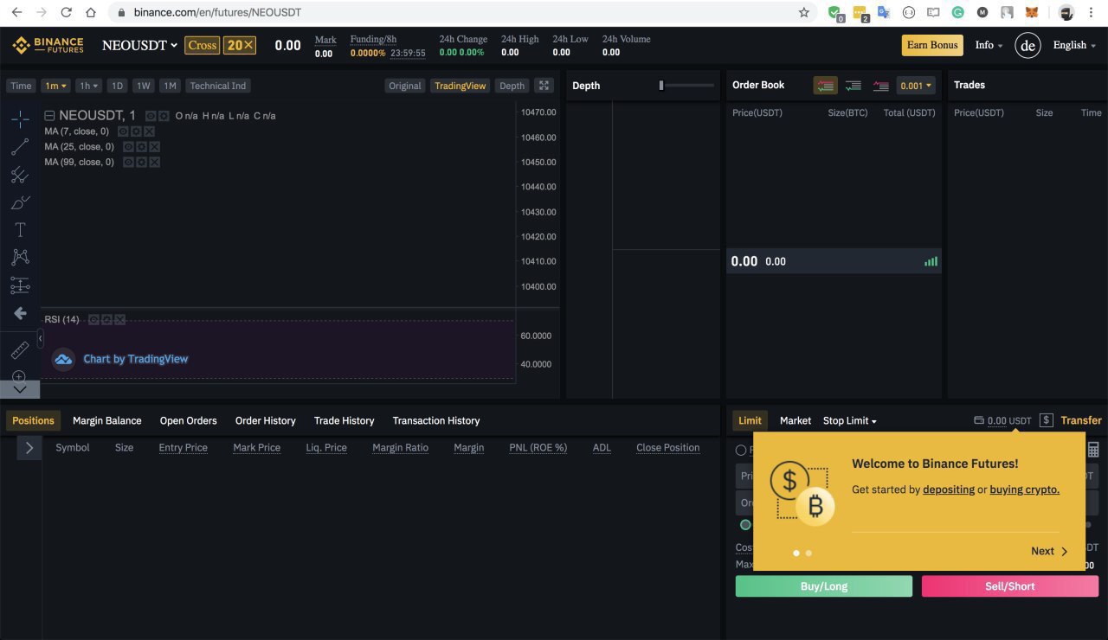Select the Market order tab
This screenshot has width=1108, height=640.
(x=795, y=420)
